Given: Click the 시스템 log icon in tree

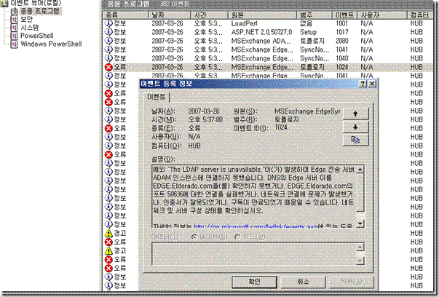Looking at the screenshot, I should click(x=15, y=28).
